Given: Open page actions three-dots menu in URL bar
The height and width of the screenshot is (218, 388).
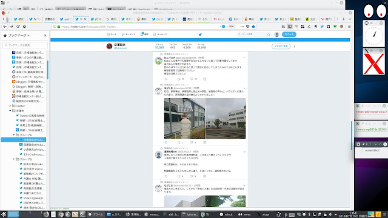Looking at the screenshot, I should [x=242, y=27].
